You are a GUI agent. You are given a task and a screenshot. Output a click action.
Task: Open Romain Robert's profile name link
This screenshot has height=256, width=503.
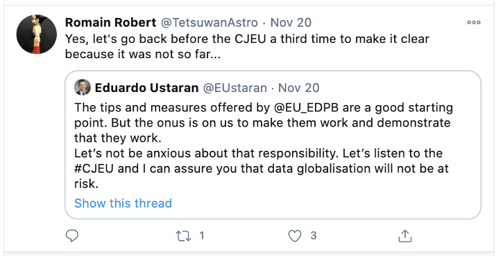[111, 22]
